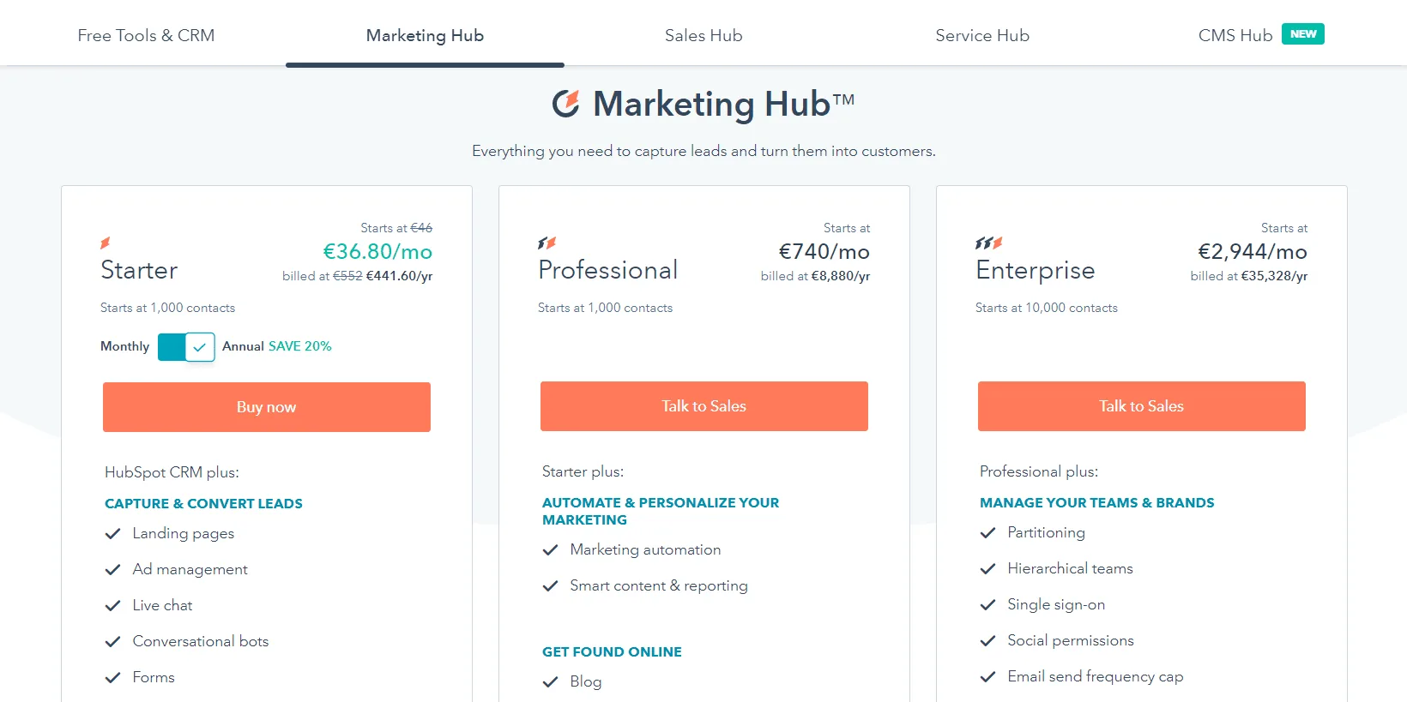Click the checkmark beside Conversational bots
The image size is (1407, 702).
(112, 641)
